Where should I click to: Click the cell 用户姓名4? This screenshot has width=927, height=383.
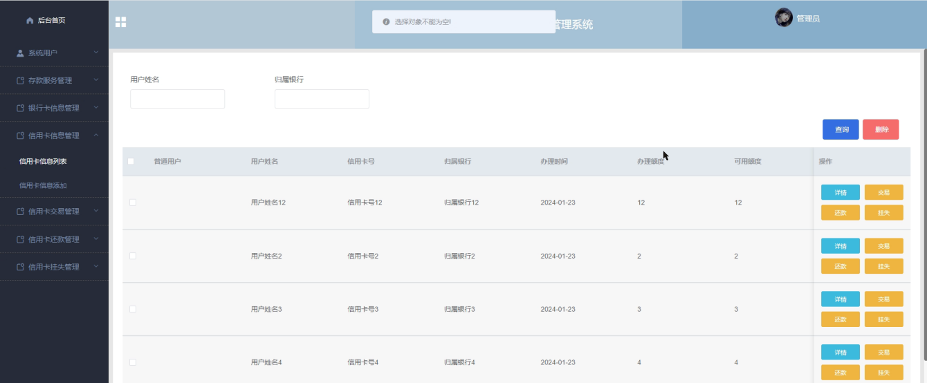coord(266,362)
